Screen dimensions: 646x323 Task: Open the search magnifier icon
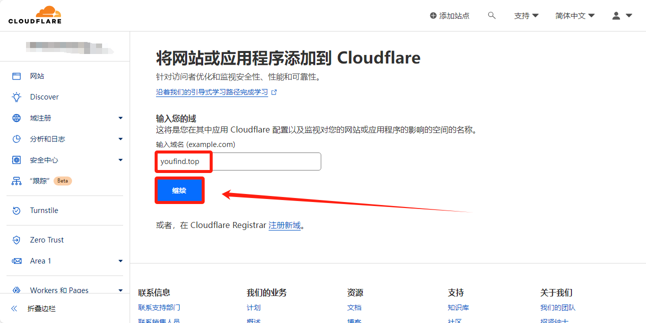pyautogui.click(x=492, y=15)
